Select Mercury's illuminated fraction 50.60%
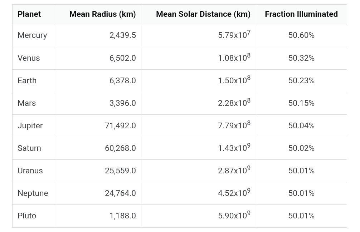This screenshot has width=360, height=232. (x=301, y=35)
